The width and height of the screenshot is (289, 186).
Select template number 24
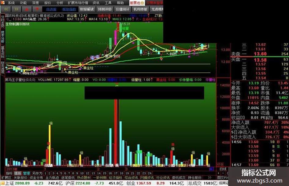(x=150, y=173)
